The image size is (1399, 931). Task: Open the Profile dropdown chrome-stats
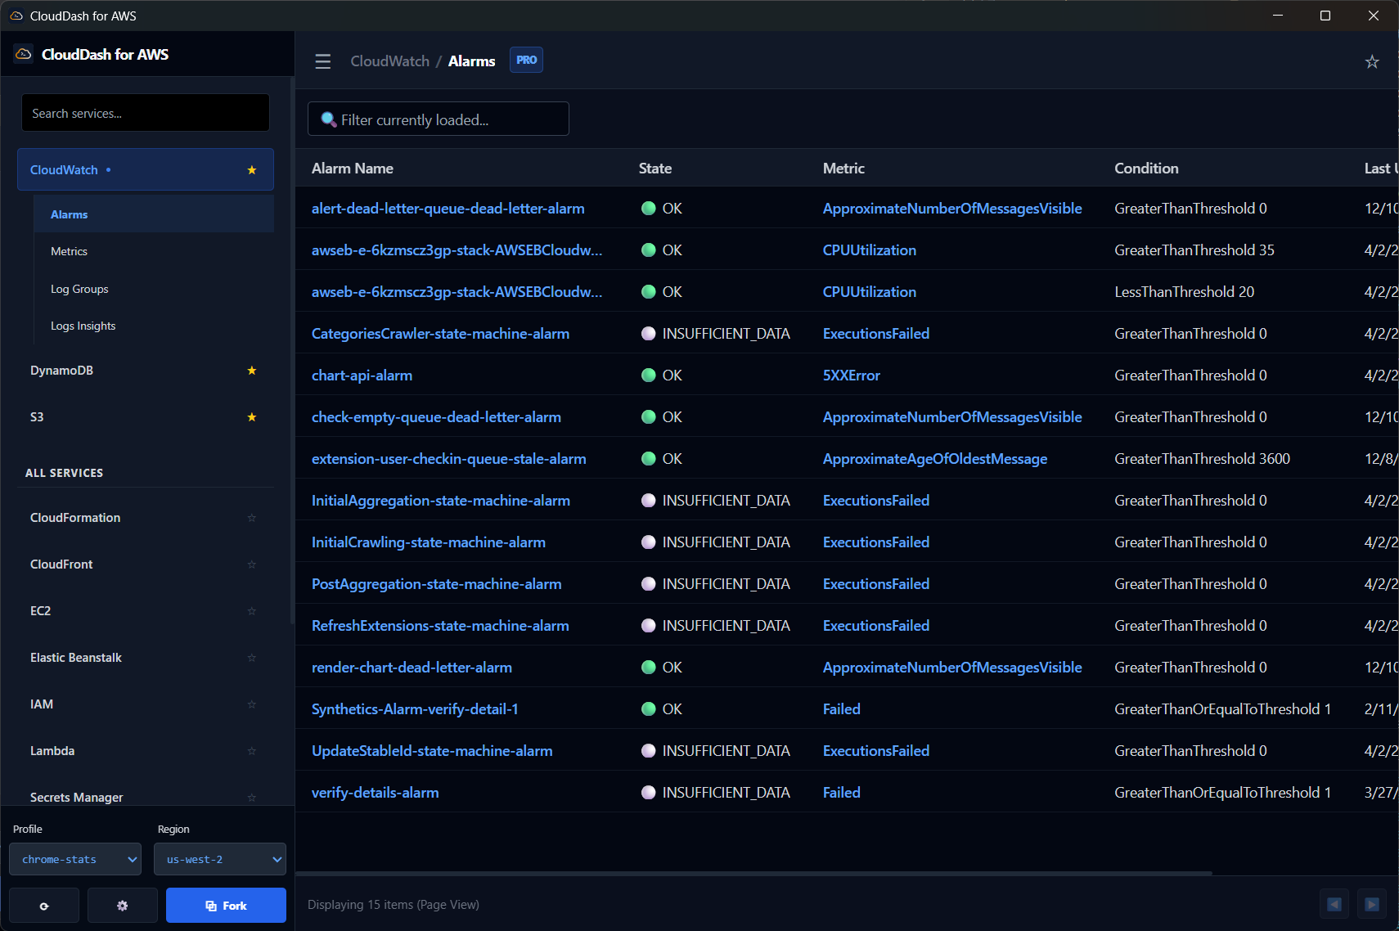click(x=75, y=859)
